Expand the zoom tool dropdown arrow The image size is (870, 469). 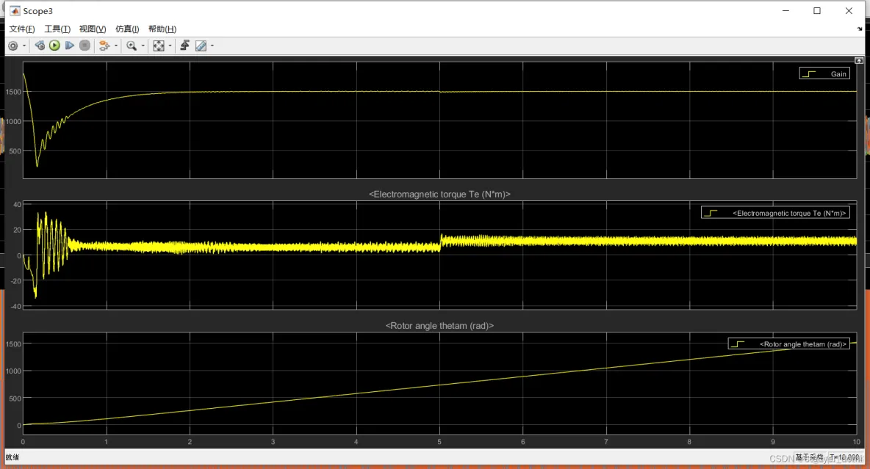coord(143,46)
